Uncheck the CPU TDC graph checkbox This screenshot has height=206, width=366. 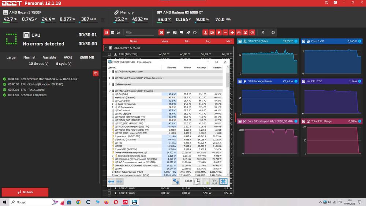pos(303,81)
